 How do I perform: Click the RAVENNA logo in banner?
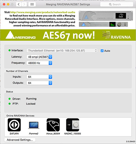click(x=116, y=35)
